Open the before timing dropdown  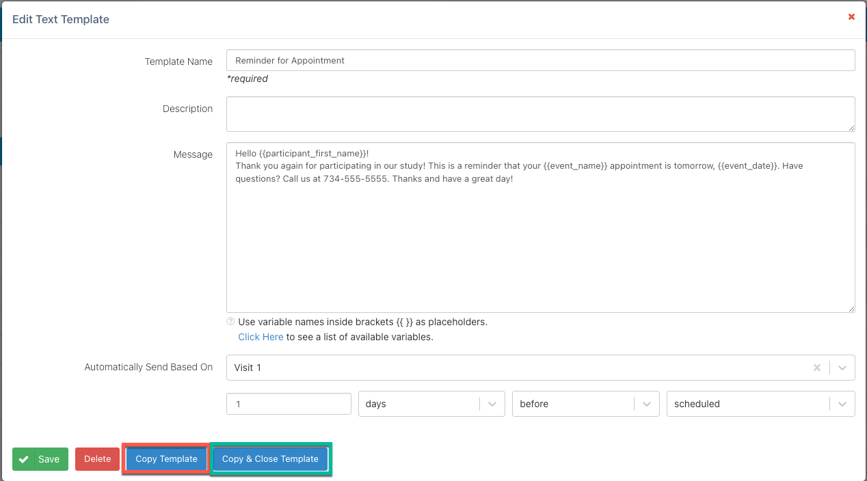click(x=646, y=404)
